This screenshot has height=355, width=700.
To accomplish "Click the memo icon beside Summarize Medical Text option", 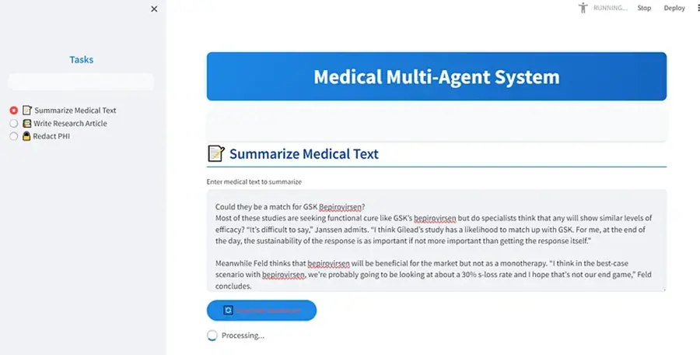I will (27, 111).
